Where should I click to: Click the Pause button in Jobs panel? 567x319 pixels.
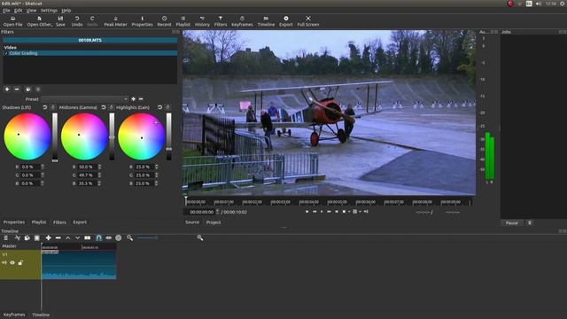click(512, 222)
